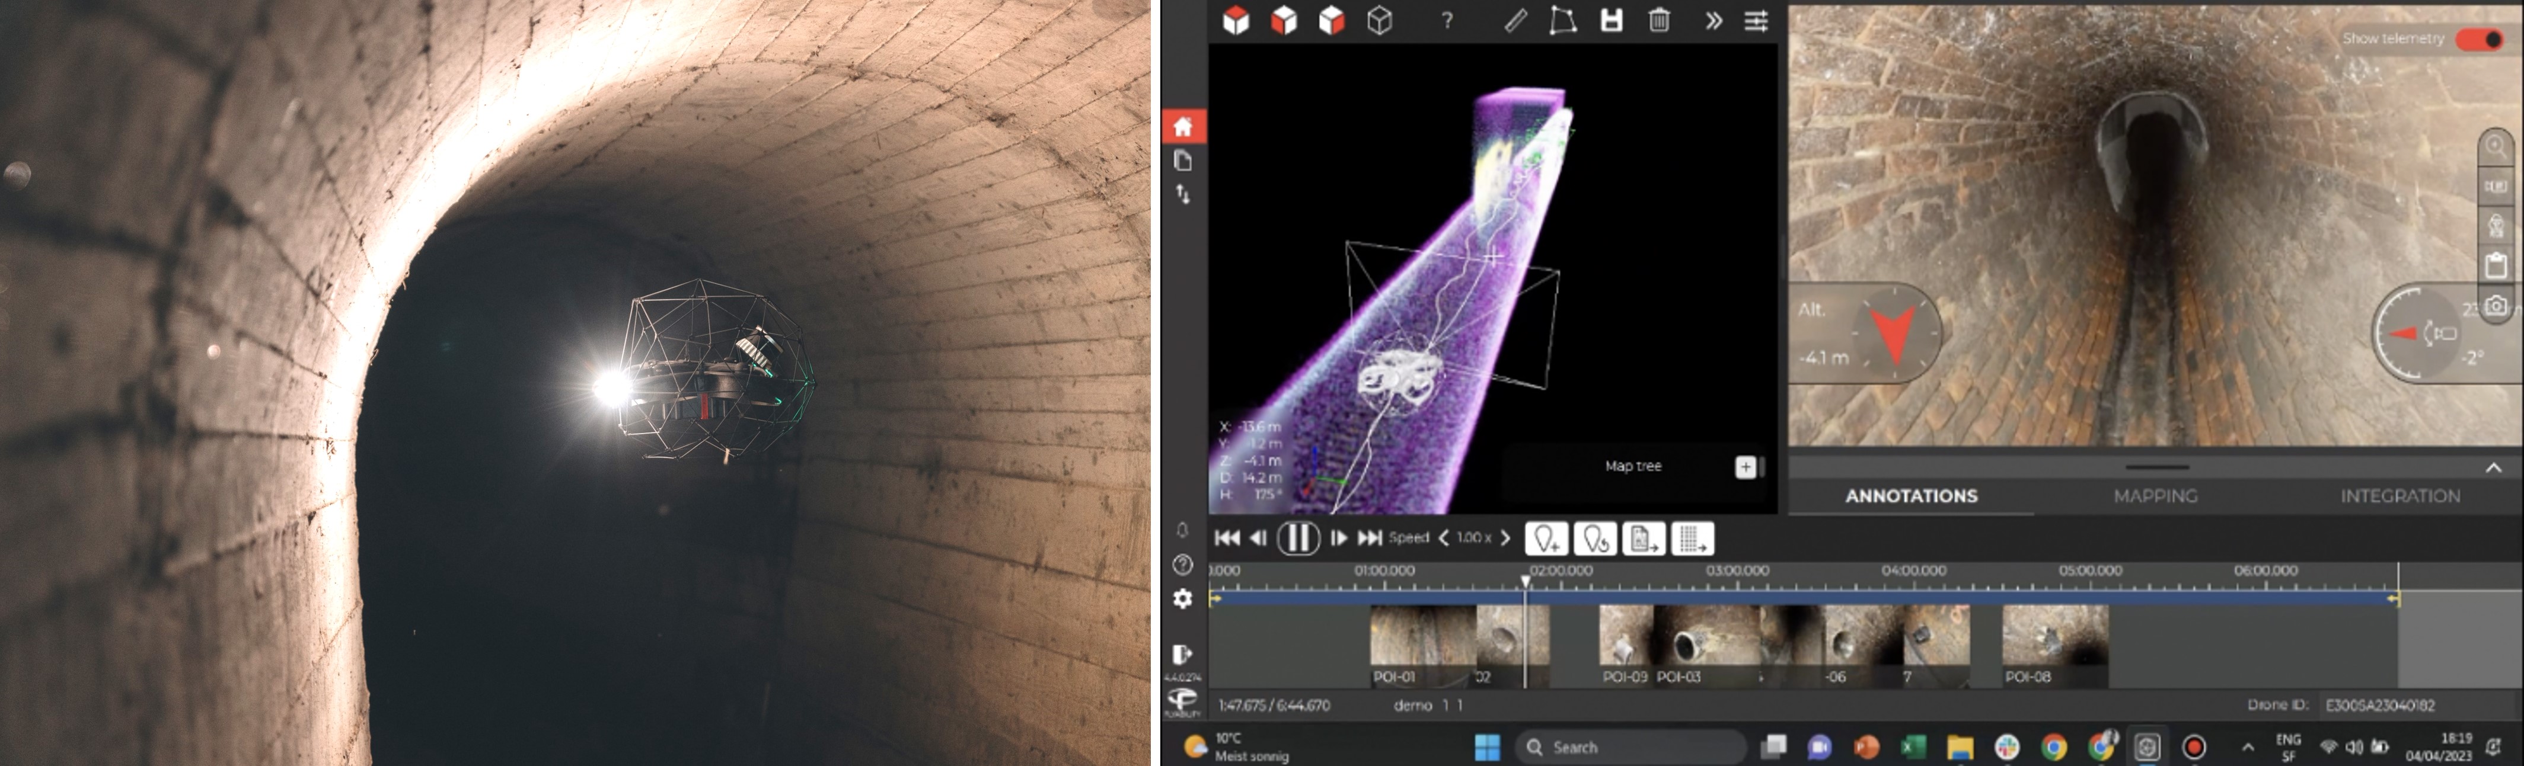Export report with document arrow icon
Image resolution: width=2524 pixels, height=766 pixels.
[1643, 539]
